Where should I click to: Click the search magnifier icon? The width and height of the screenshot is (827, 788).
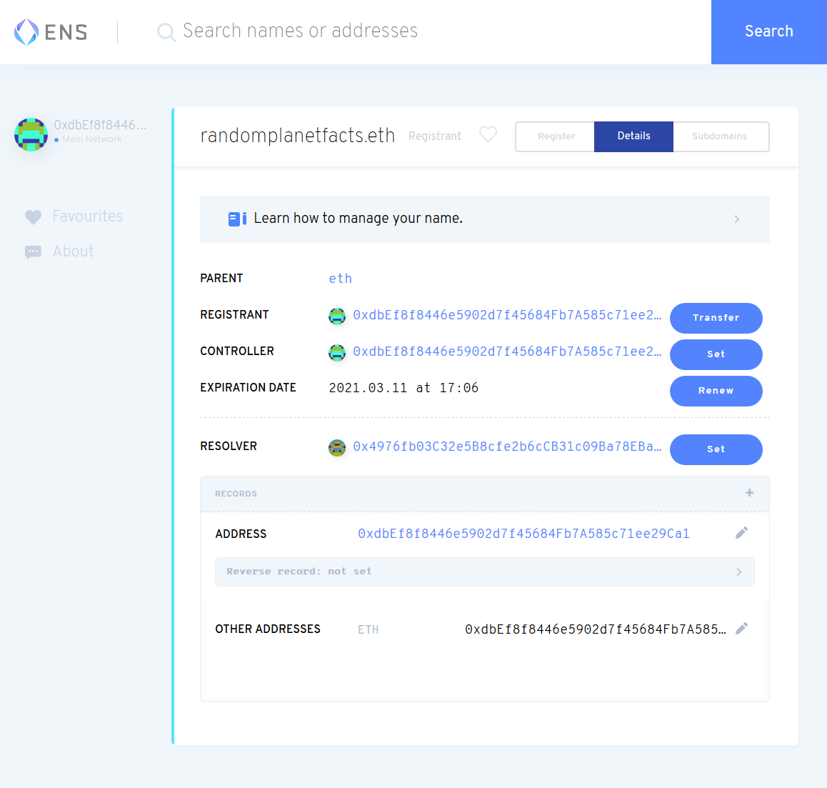coord(166,32)
